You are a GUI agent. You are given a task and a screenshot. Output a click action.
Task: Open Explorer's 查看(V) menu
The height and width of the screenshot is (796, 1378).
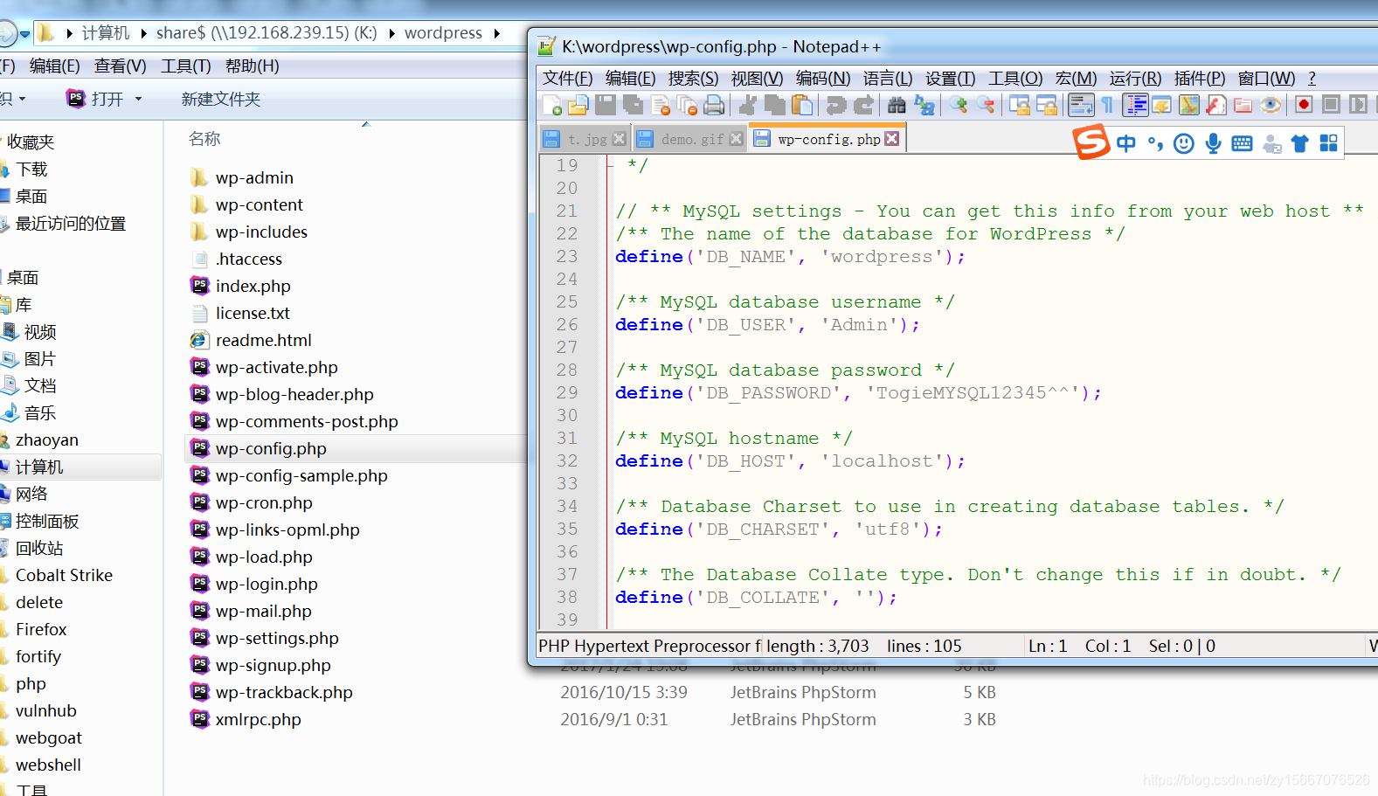click(120, 66)
